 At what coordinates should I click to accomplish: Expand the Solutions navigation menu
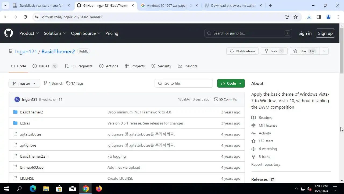click(55, 33)
